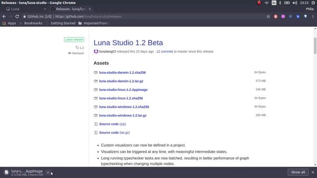Image resolution: width=317 pixels, height=178 pixels.
Task: Download luna-studio-windows-1.2.tar.gz
Action: point(123,115)
